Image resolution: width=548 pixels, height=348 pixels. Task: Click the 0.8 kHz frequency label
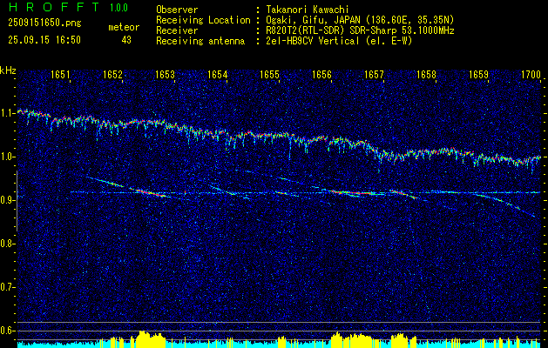coord(7,244)
